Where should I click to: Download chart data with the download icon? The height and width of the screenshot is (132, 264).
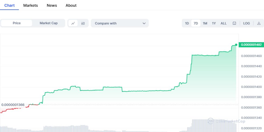(259, 23)
